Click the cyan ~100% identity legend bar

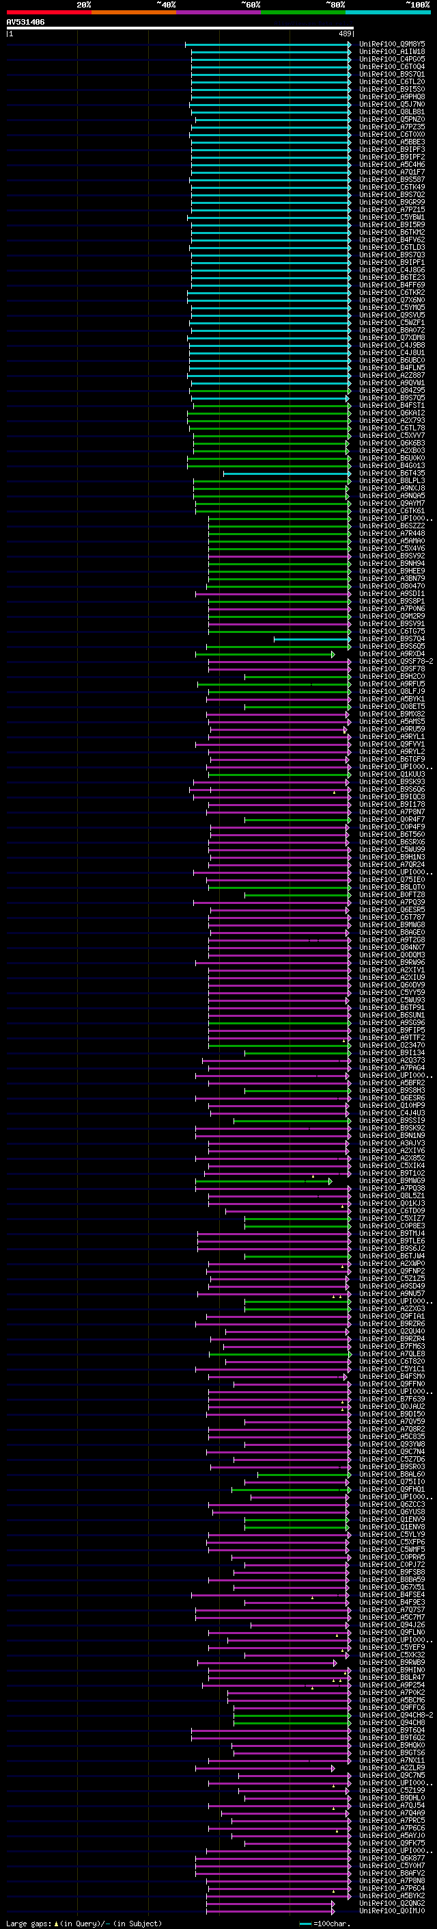388,12
